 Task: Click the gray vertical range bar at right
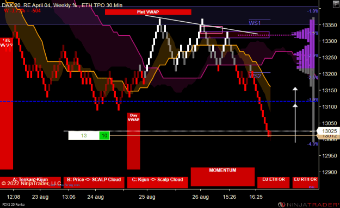[313, 79]
